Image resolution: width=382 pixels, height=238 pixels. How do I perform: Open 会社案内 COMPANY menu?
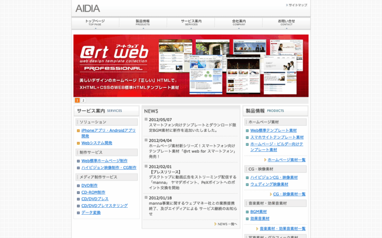pos(239,23)
